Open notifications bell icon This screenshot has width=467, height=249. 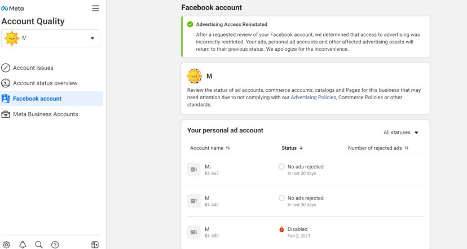(23, 244)
